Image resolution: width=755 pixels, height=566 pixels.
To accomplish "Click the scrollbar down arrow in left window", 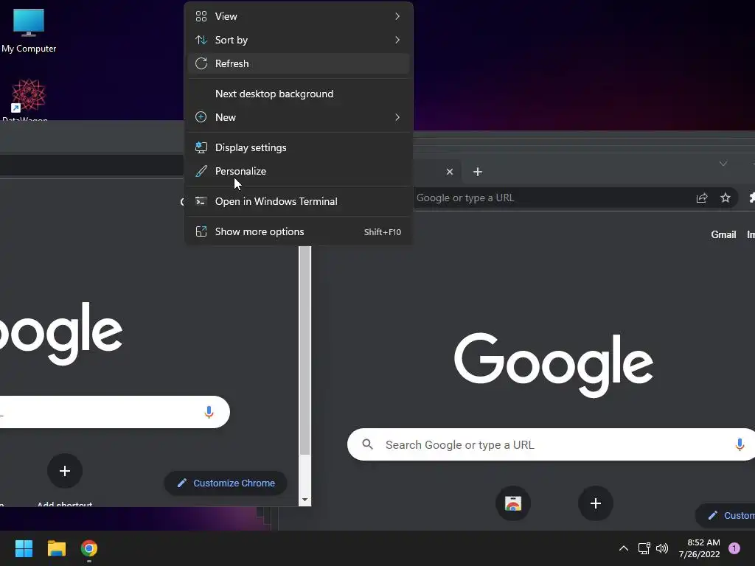I will [305, 500].
